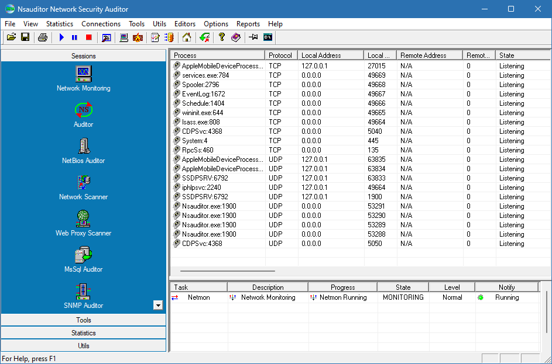Open the Reports menu
The height and width of the screenshot is (364, 552).
pos(248,24)
